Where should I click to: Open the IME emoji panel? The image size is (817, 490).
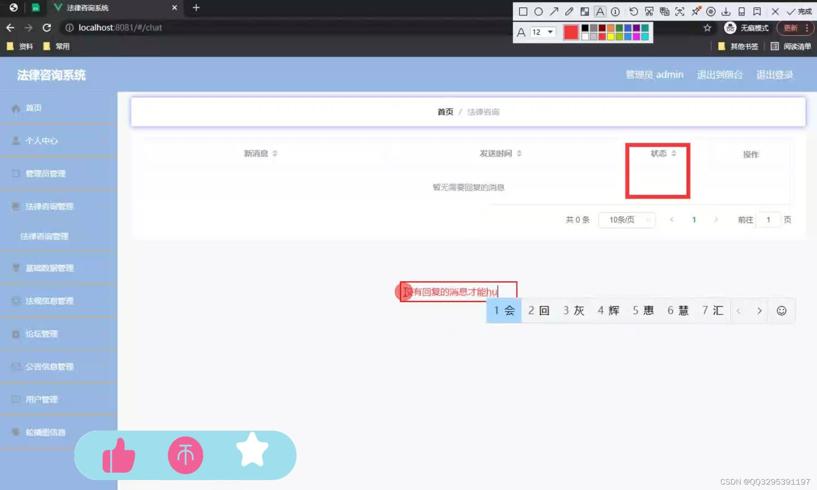782,311
